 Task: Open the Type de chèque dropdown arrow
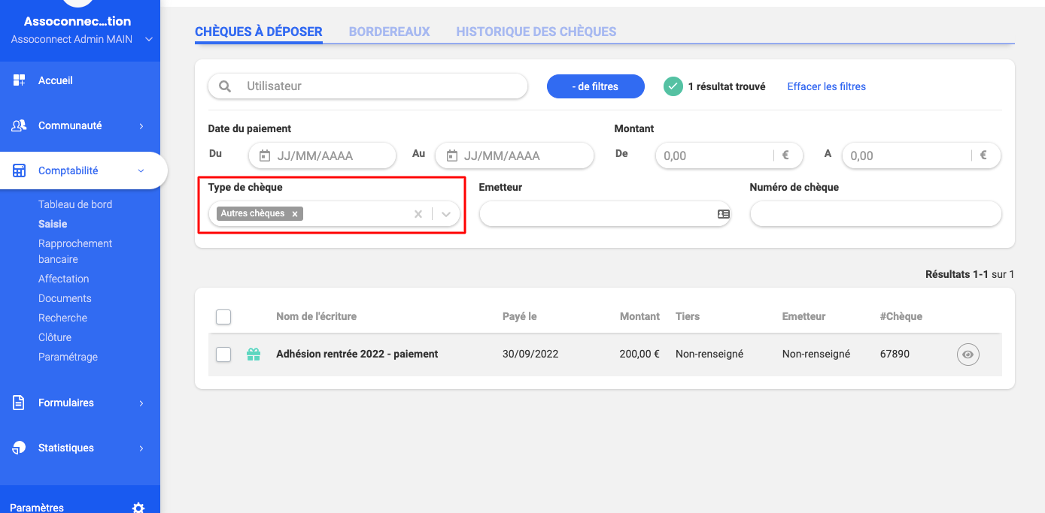[x=446, y=214]
